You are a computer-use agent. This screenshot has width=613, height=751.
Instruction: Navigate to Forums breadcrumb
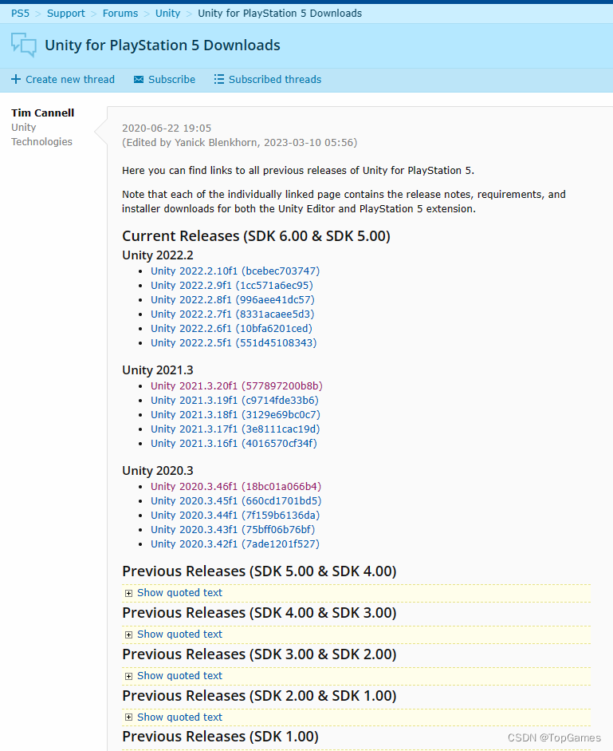click(x=120, y=14)
